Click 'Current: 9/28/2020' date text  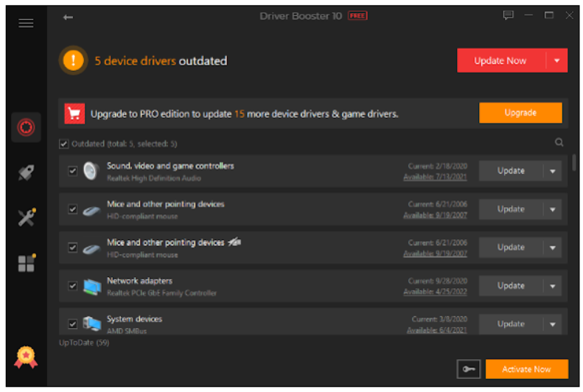point(438,281)
